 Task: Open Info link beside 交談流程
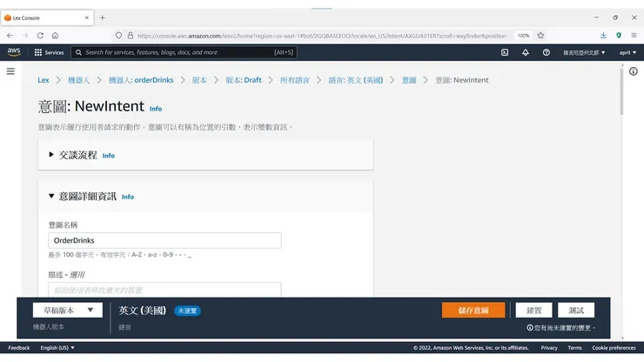click(109, 156)
